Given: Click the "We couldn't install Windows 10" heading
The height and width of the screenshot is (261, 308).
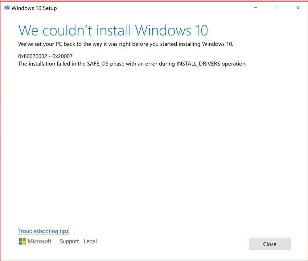Looking at the screenshot, I should (x=113, y=30).
